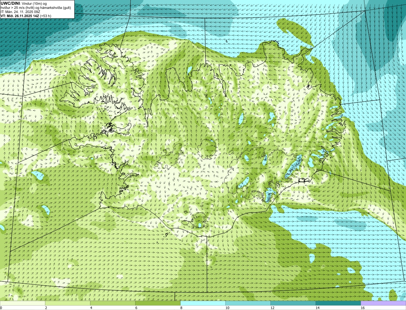Click the colorbar label '2'
Screen dimensions: 406x310
[x=46, y=308]
